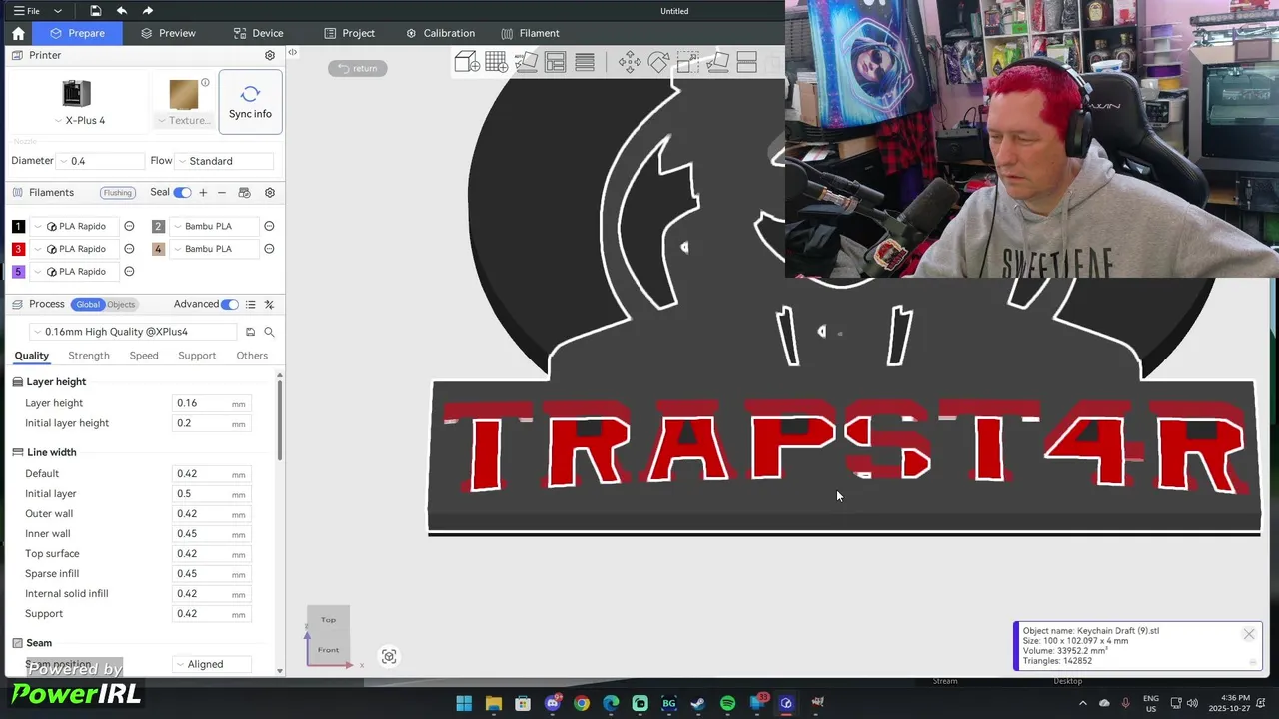Toggle the Advanced settings switch

(230, 304)
